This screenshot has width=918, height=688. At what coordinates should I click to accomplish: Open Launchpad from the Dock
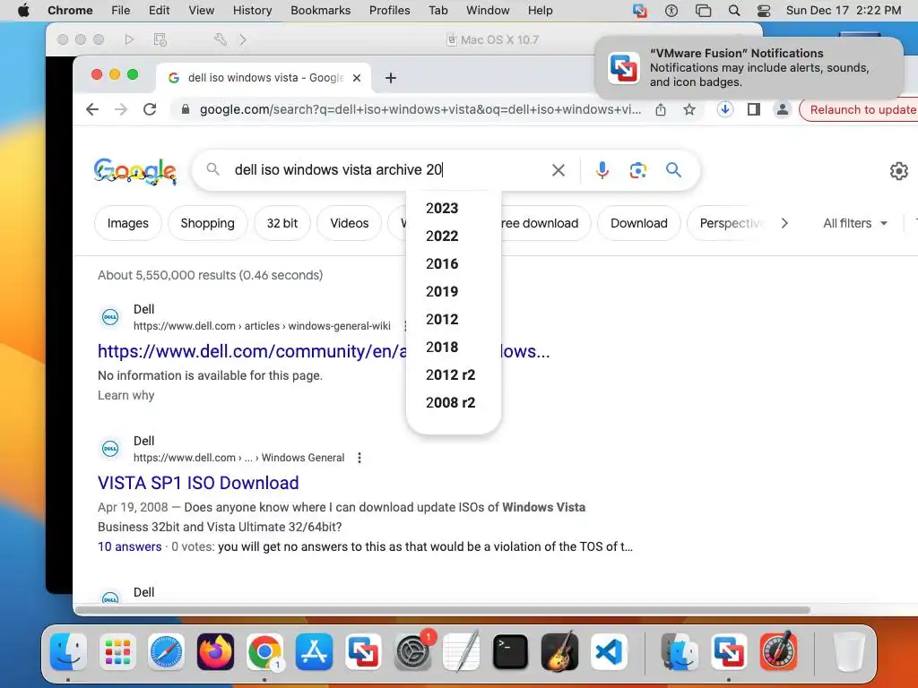pos(117,652)
